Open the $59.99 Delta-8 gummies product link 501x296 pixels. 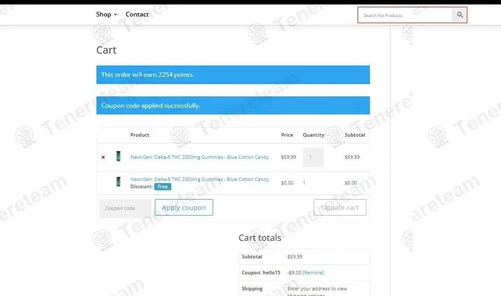(x=199, y=157)
